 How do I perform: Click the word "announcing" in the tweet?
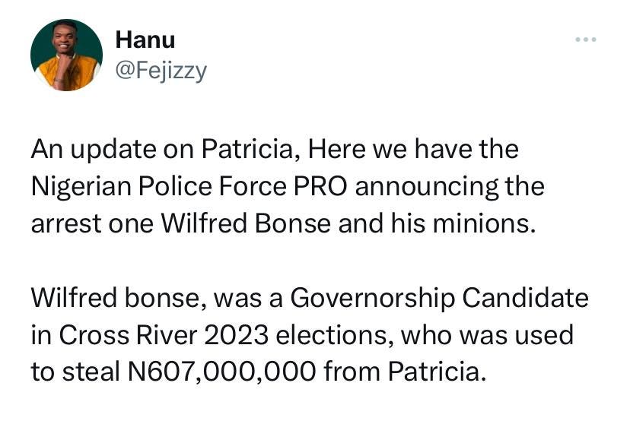(x=426, y=186)
